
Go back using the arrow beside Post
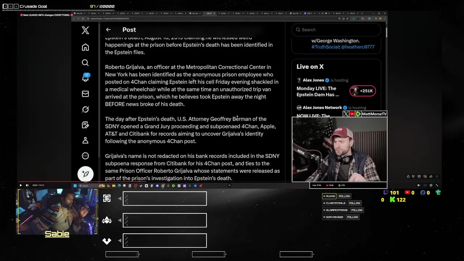click(x=108, y=30)
